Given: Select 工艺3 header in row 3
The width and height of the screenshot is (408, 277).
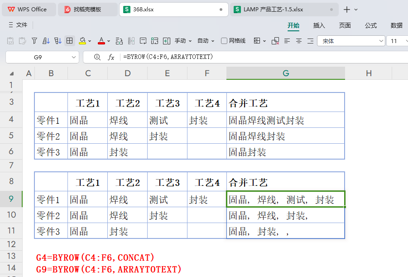Looking at the screenshot, I should [167, 102].
